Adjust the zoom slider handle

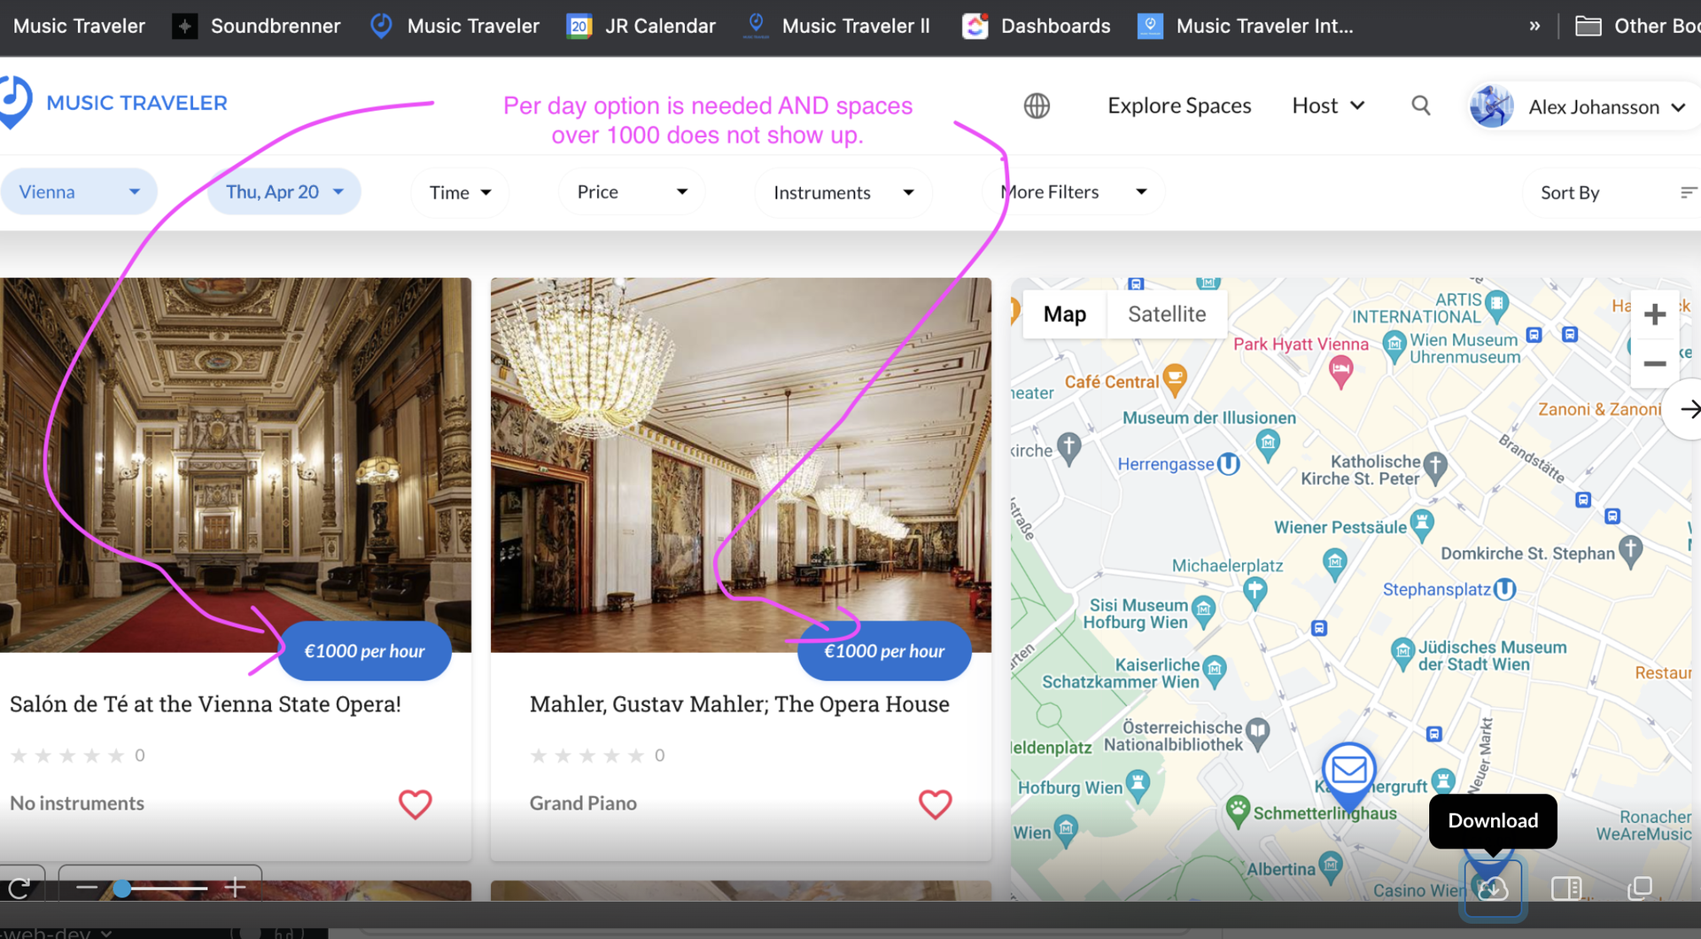(122, 888)
